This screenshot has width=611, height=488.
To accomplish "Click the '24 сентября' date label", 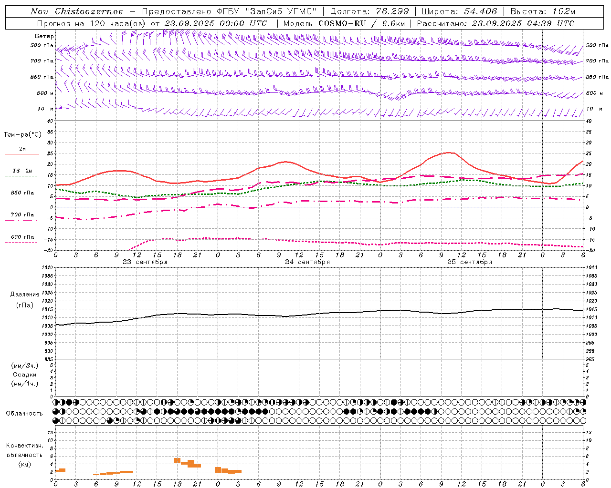I will pos(307,262).
